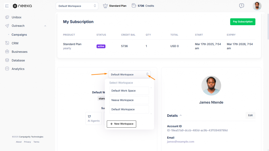Click the credits wallet icon
Image resolution: width=269 pixels, height=151 pixels.
134,6
